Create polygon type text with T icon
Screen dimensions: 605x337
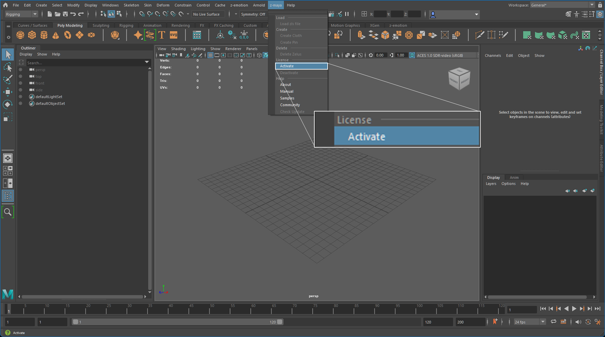click(162, 35)
